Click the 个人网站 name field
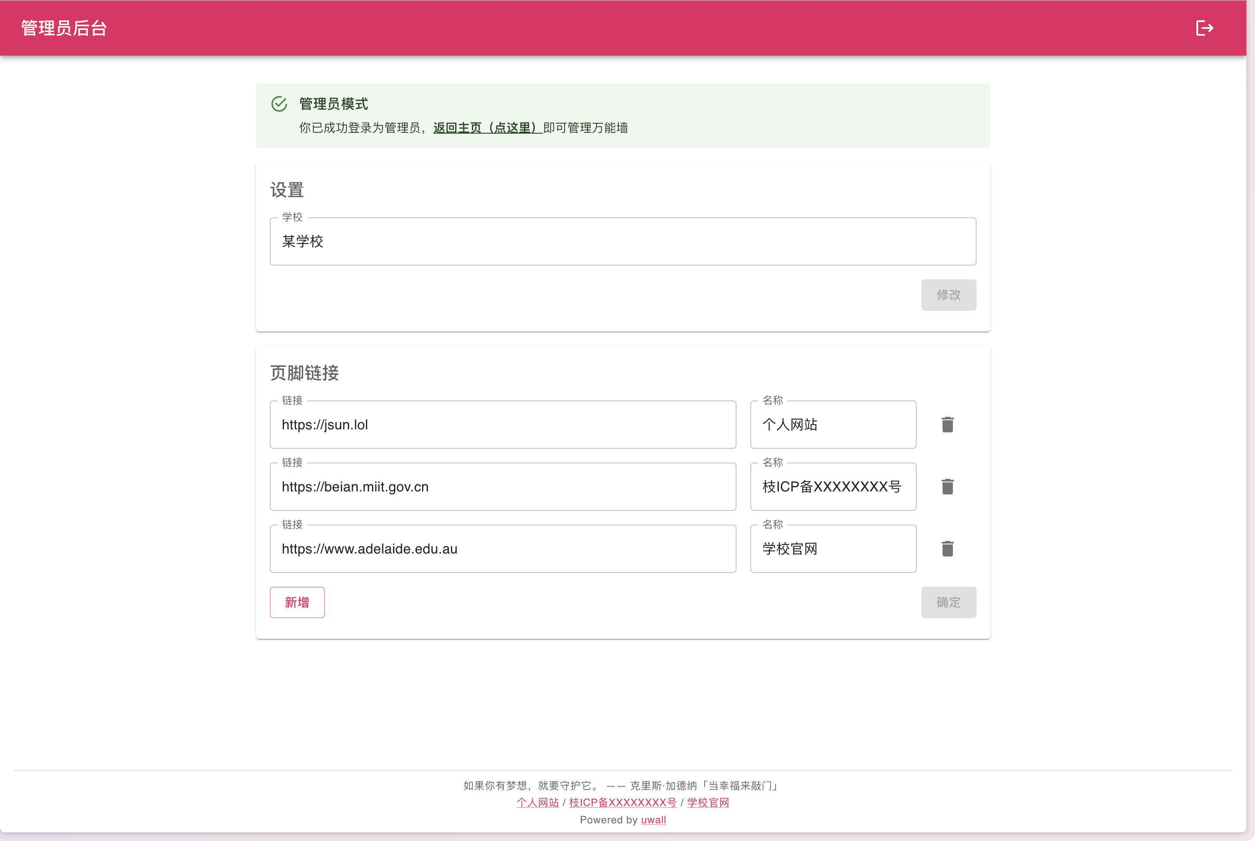 pyautogui.click(x=833, y=425)
